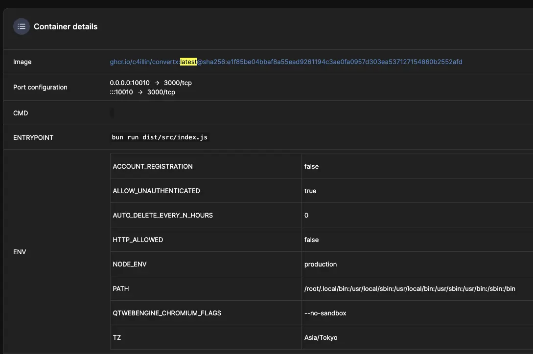This screenshot has width=533, height=354.
Task: Click the 3000/tcp target of :::10010
Action: (161, 92)
